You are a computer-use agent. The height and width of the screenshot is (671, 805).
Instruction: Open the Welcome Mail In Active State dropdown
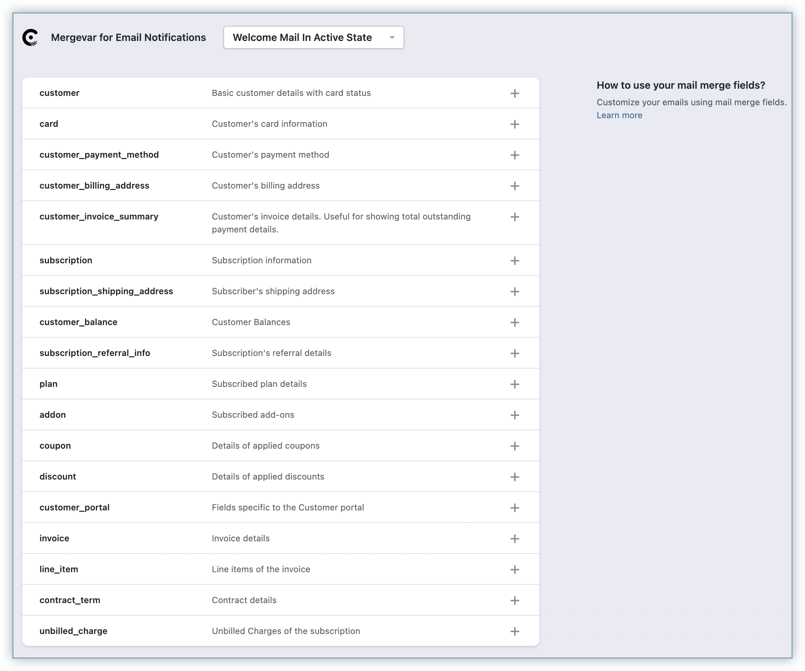pyautogui.click(x=313, y=38)
